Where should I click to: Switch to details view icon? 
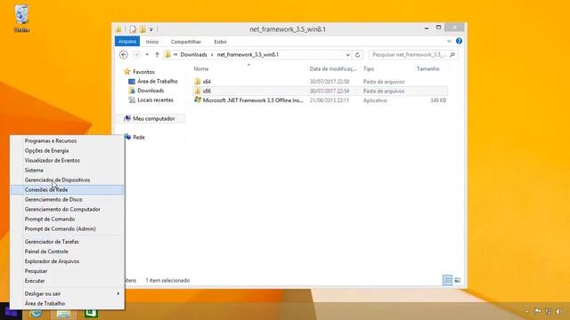pos(447,280)
